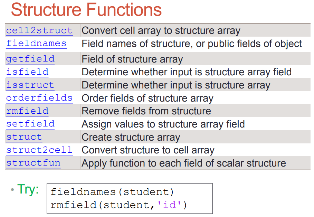The image size is (314, 217).
Task: Follow the struct hyperlink
Action: 24,137
